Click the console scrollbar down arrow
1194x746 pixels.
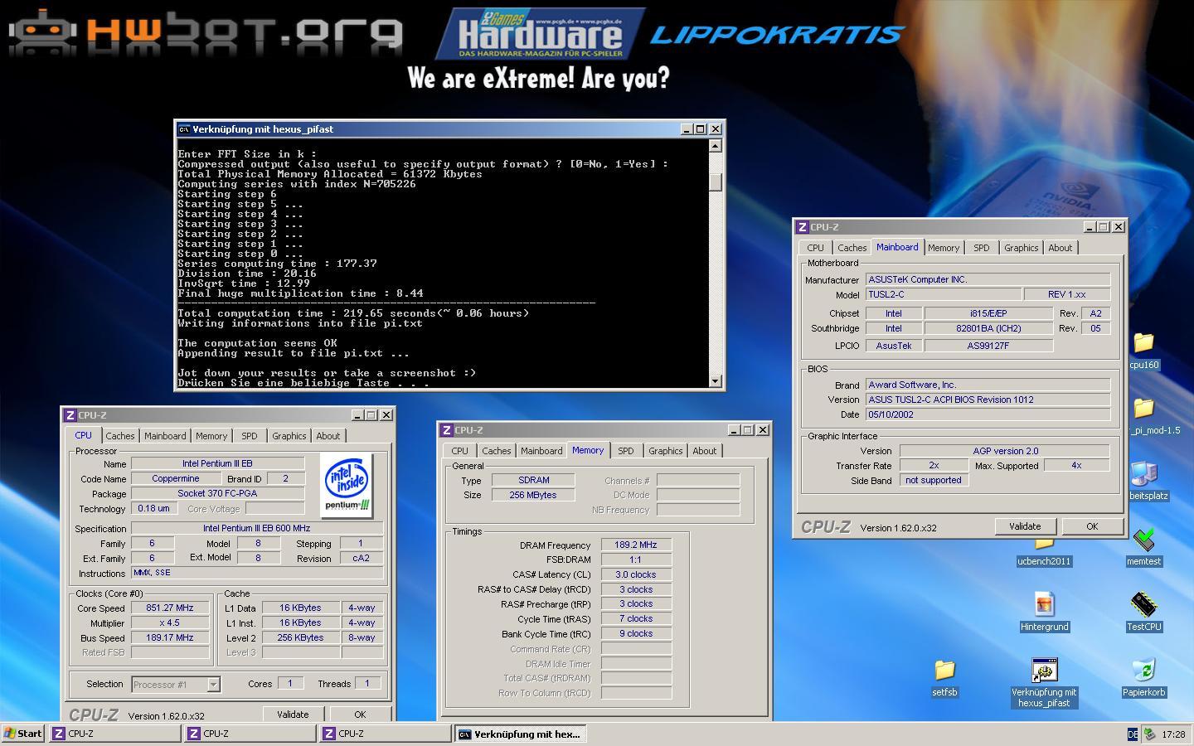[x=716, y=381]
